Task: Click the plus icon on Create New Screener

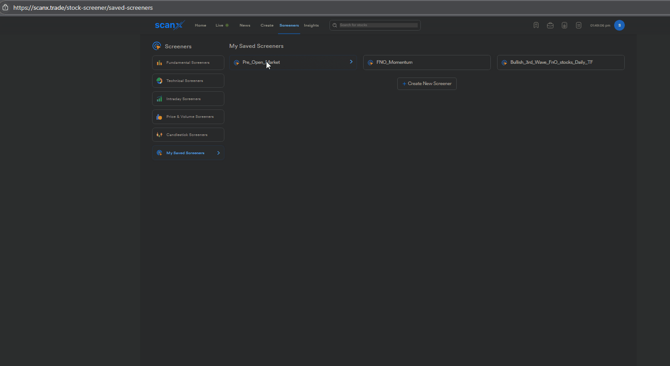Action: tap(404, 84)
